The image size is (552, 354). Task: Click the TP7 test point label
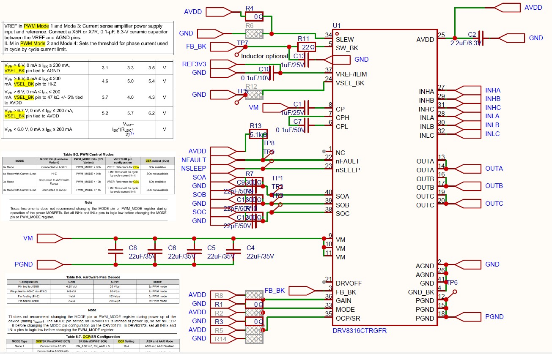242,43
